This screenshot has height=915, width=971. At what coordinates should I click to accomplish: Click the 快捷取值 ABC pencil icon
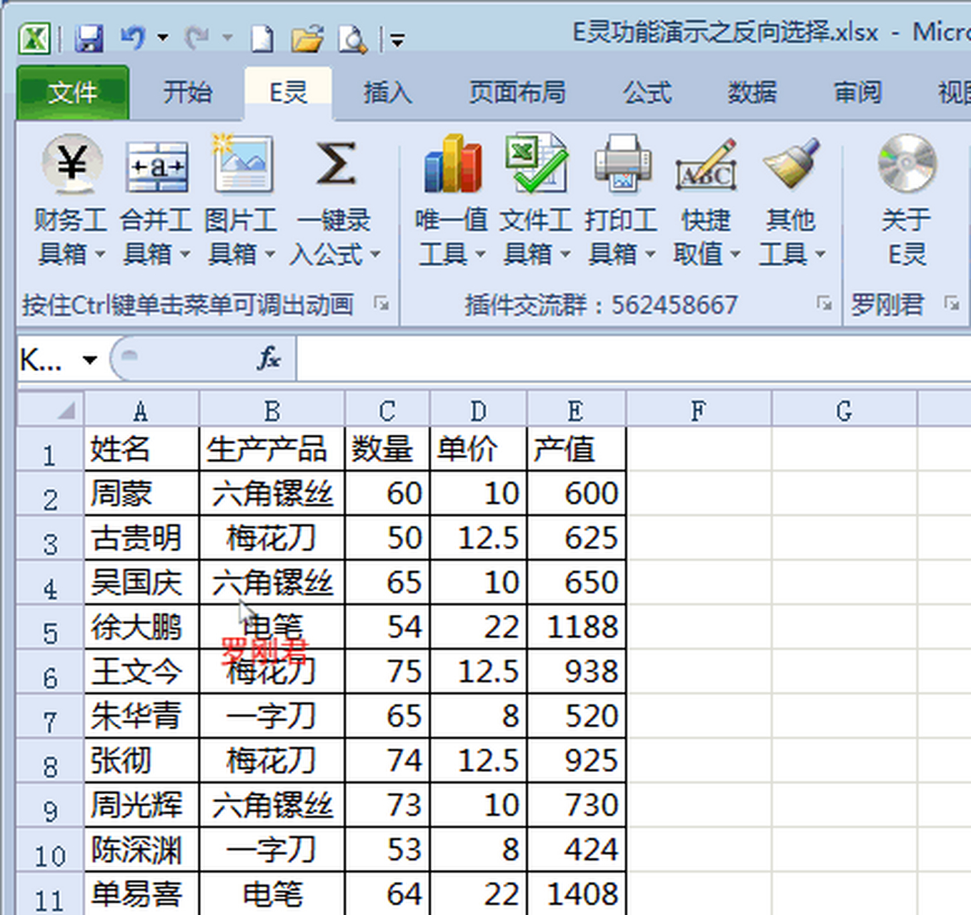tap(707, 165)
